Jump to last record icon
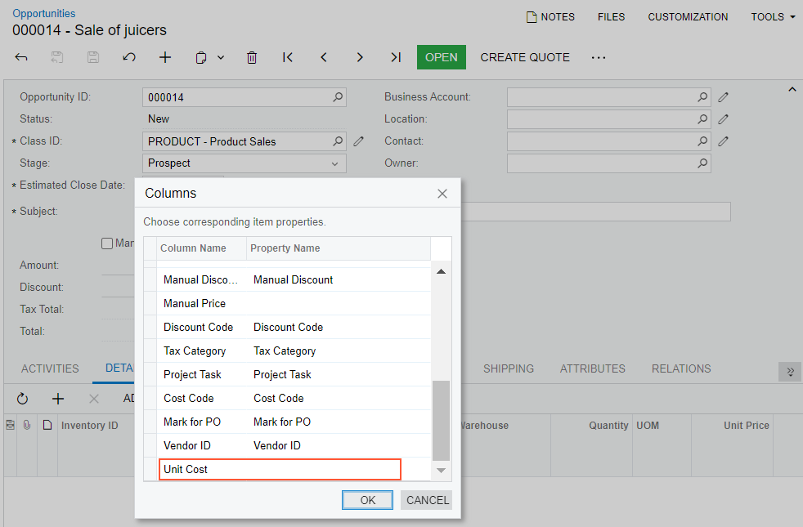Viewport: 803px width, 527px height. tap(396, 57)
